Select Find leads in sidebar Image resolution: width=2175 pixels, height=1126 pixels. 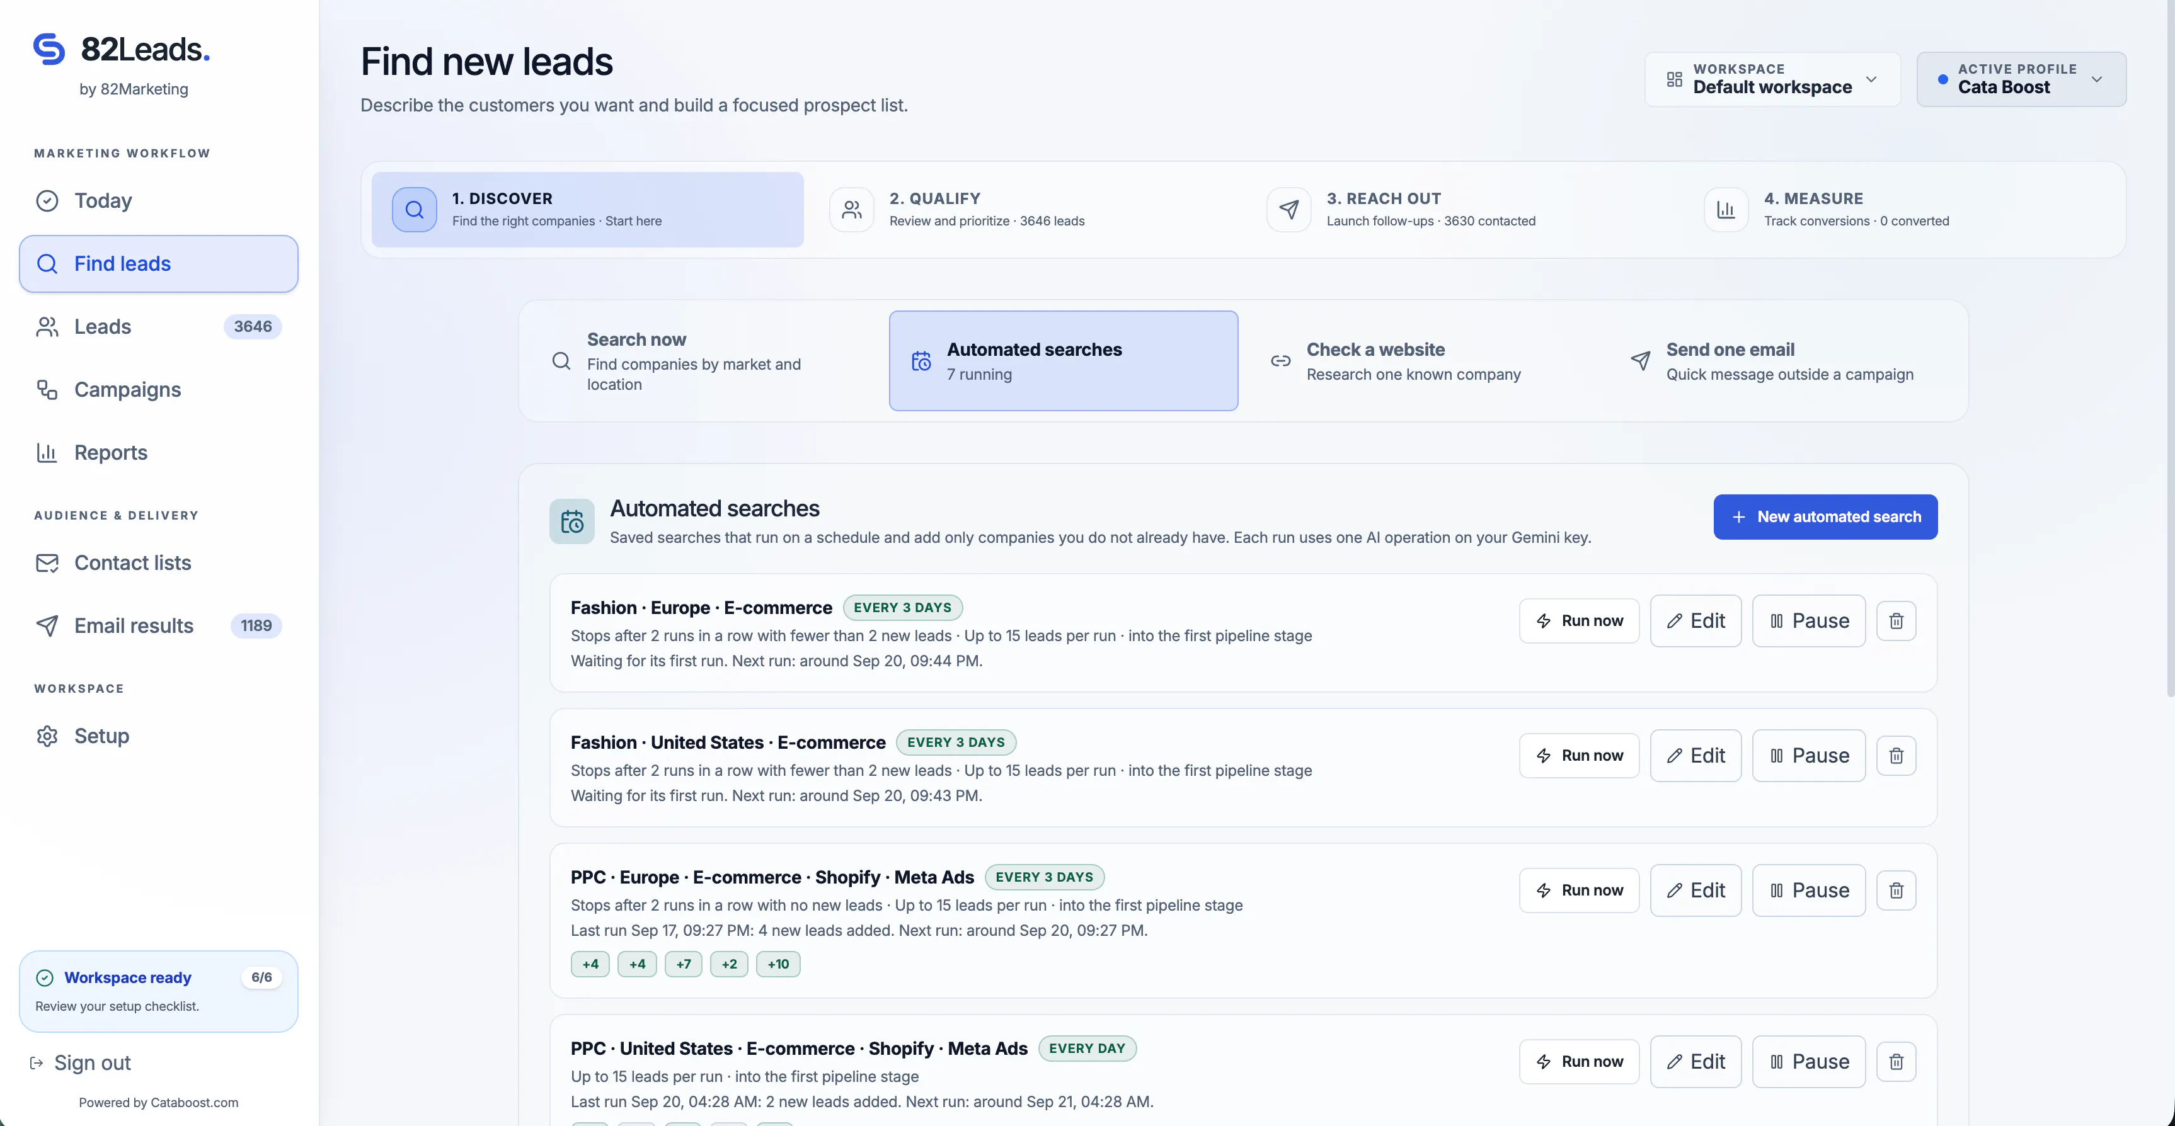[x=159, y=264]
